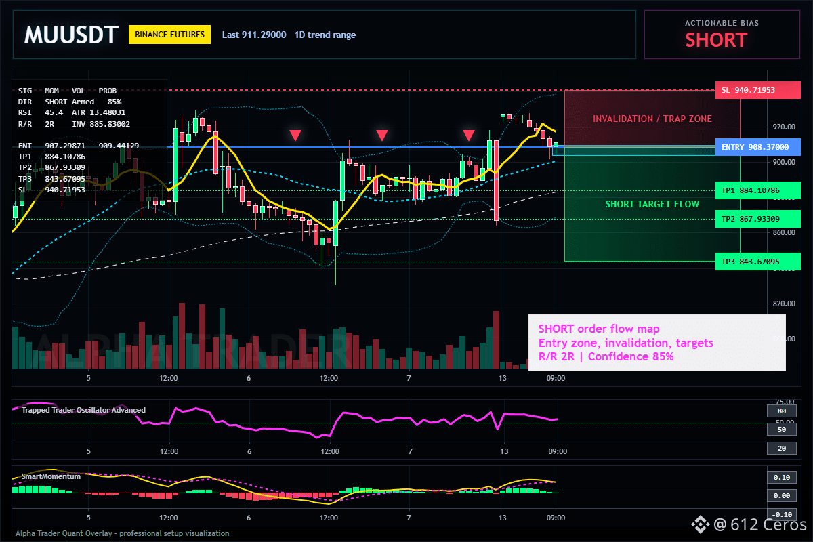Image resolution: width=813 pixels, height=542 pixels.
Task: Click the SmartMomentum panel title
Action: (51, 476)
